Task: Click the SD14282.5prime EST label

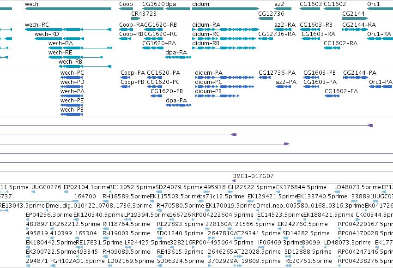Action: coord(306,233)
